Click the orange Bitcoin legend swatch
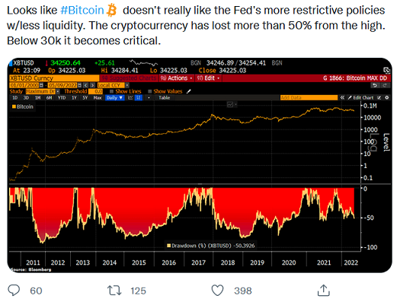This screenshot has height=305, width=400. pos(14,106)
